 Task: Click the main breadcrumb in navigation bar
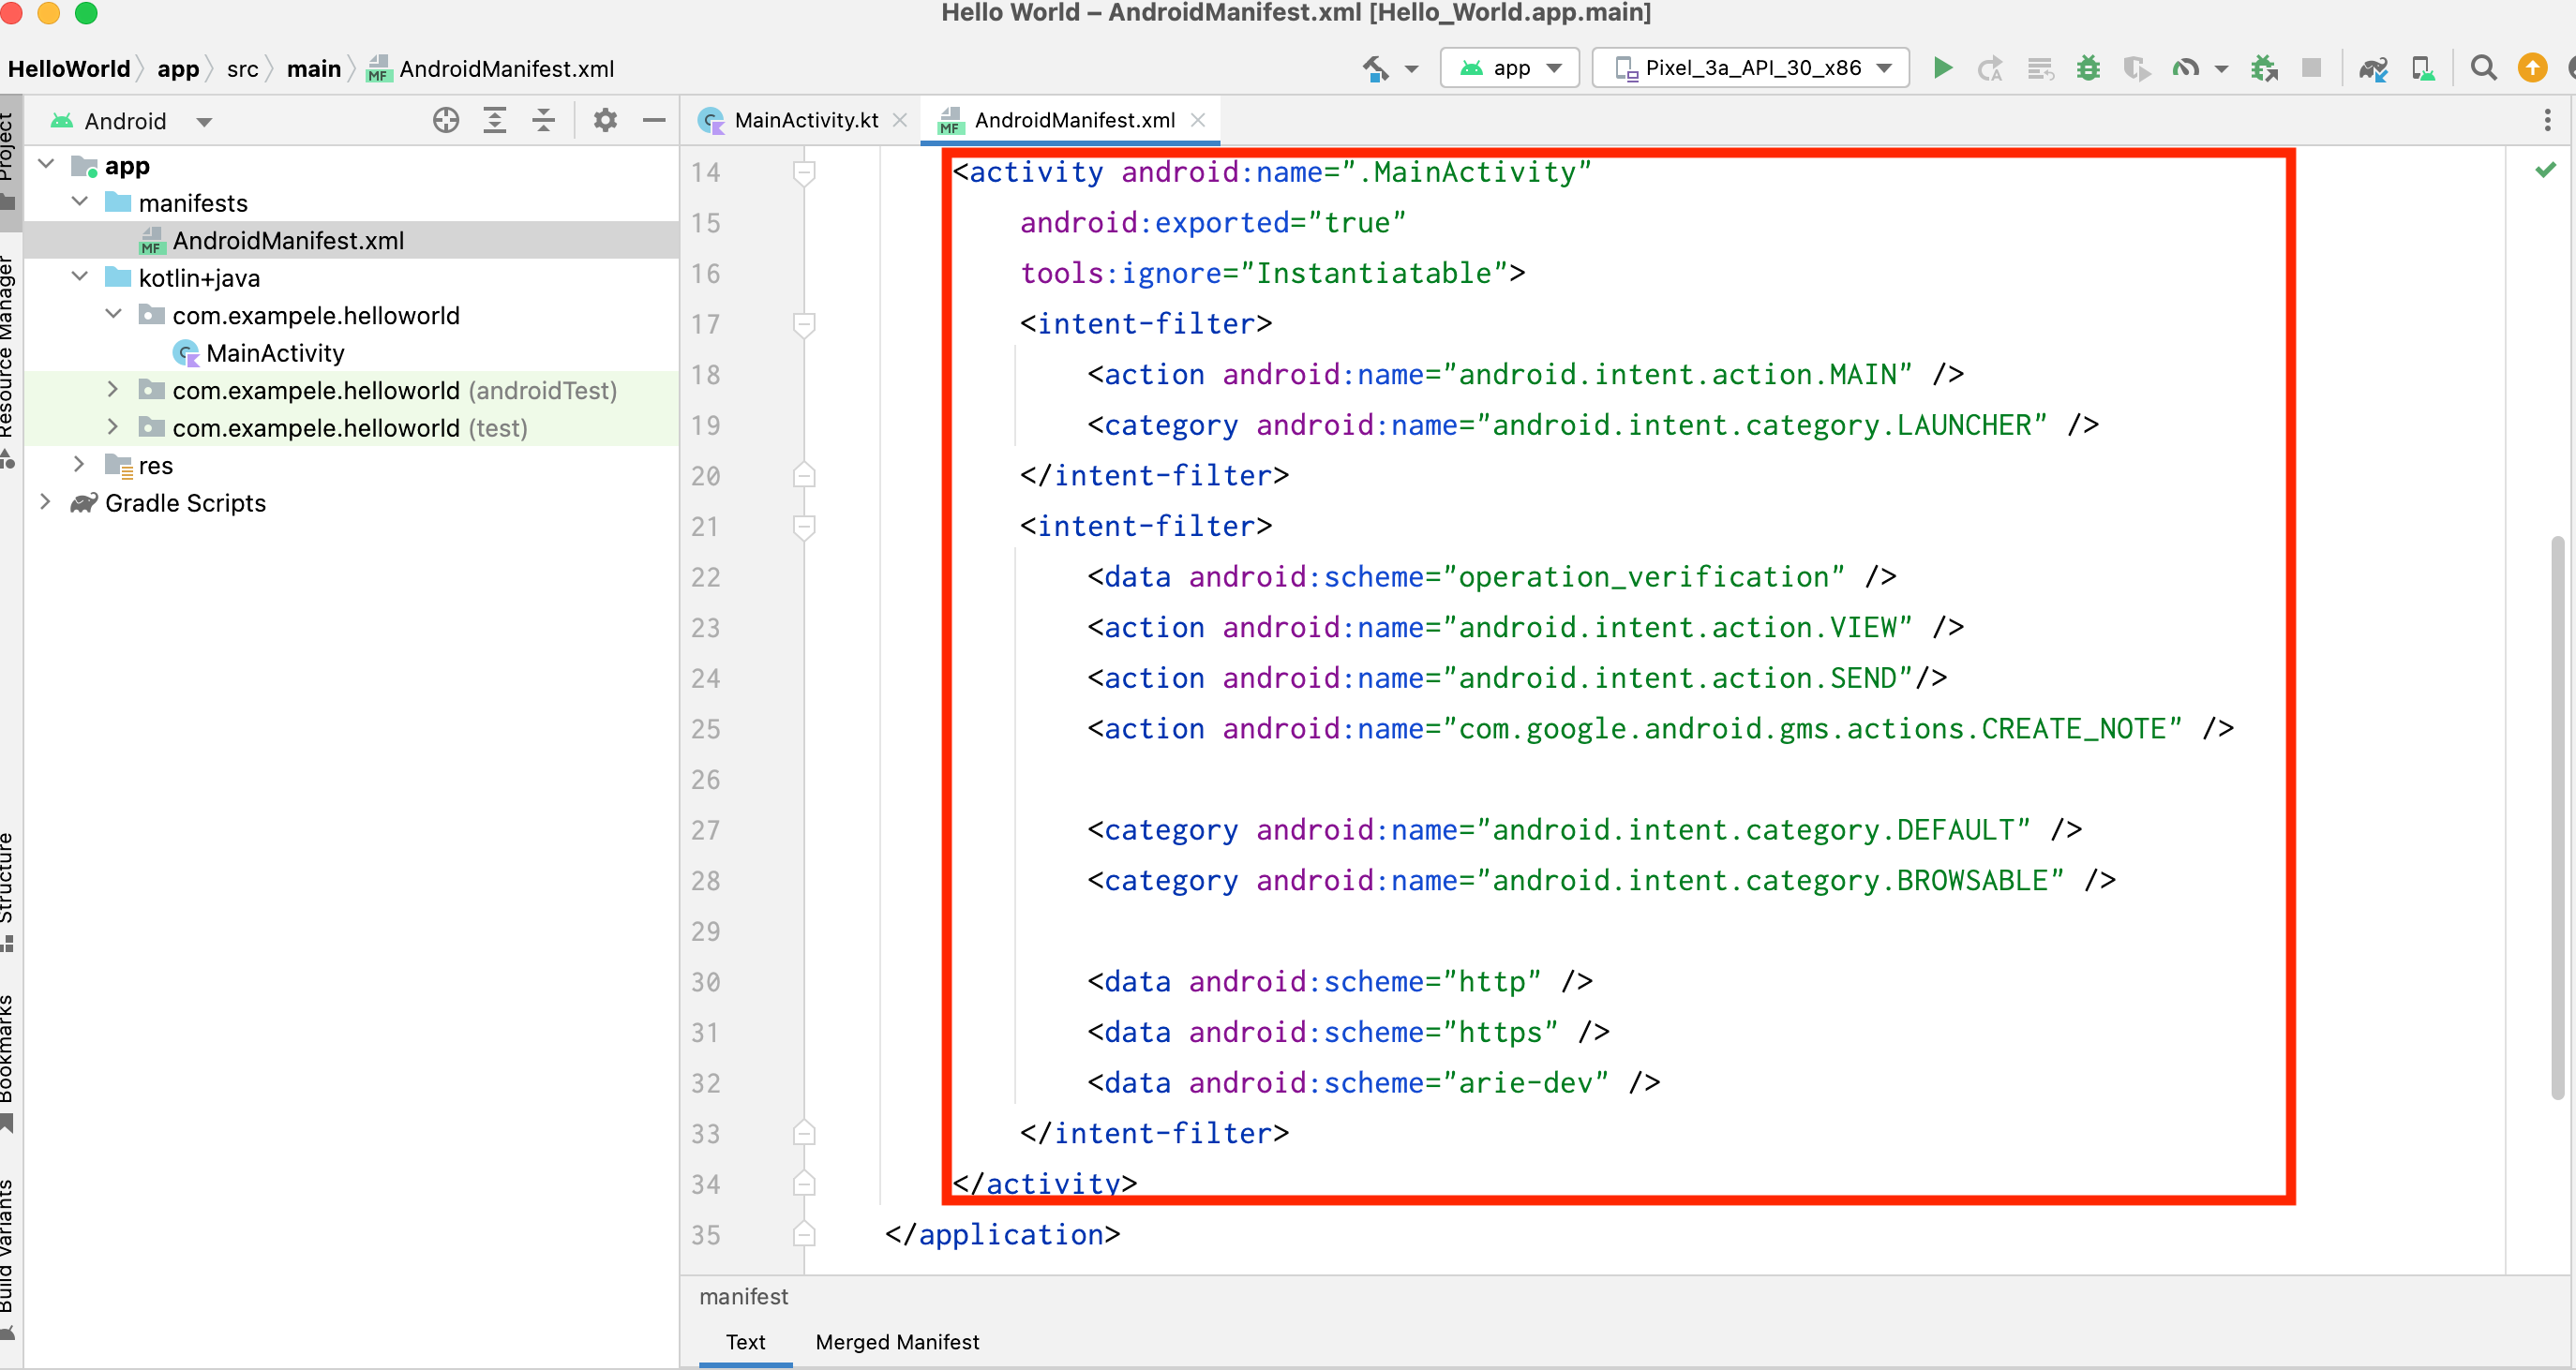(x=314, y=69)
